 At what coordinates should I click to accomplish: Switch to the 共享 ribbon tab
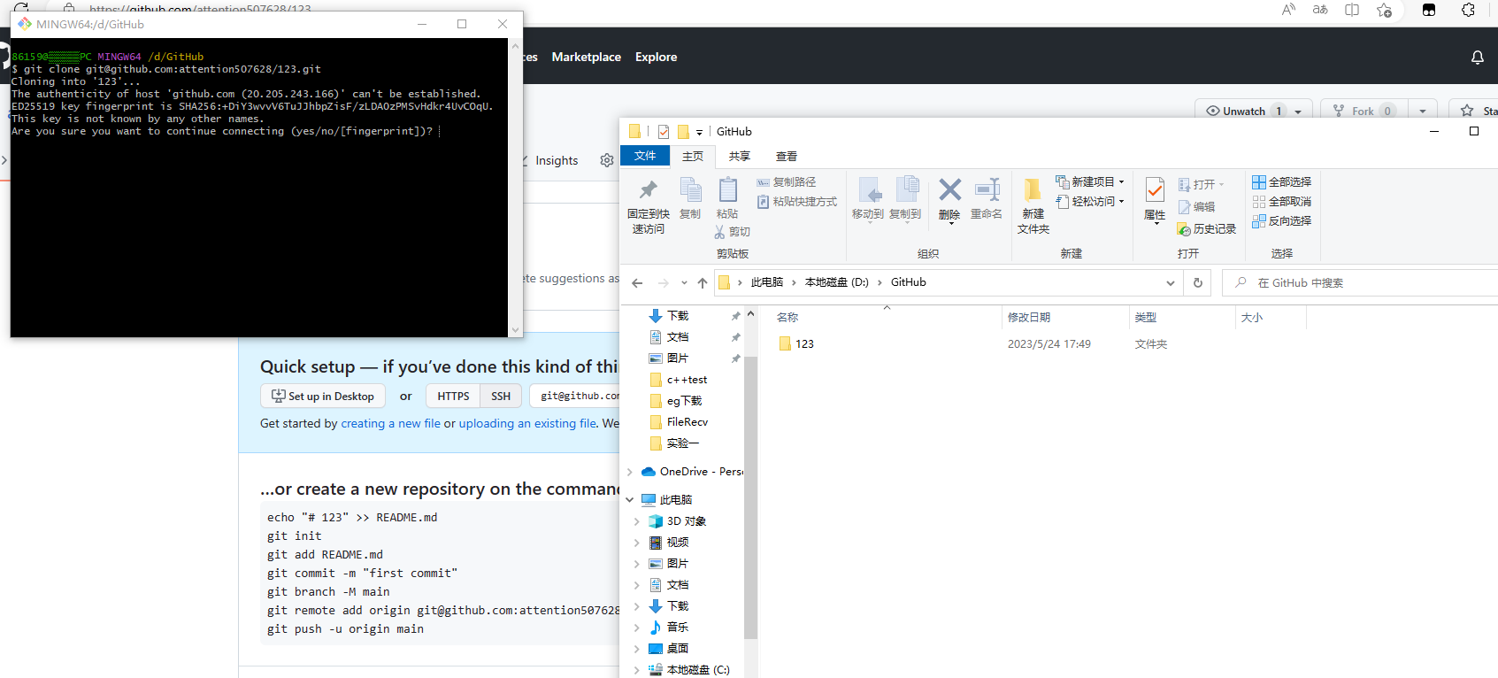pyautogui.click(x=740, y=157)
